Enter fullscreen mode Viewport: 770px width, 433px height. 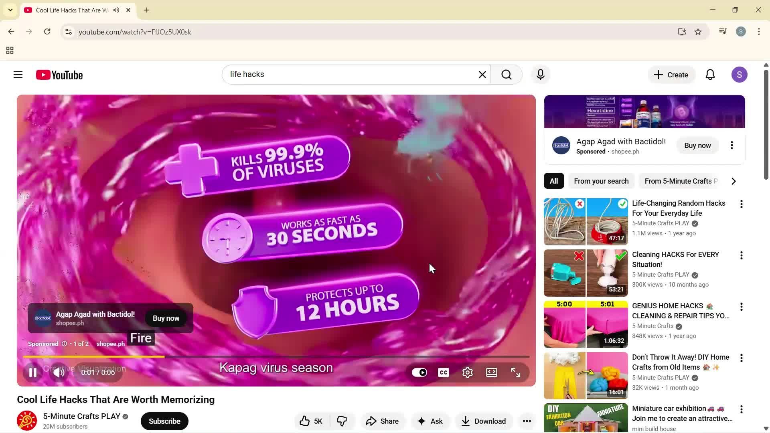click(515, 372)
